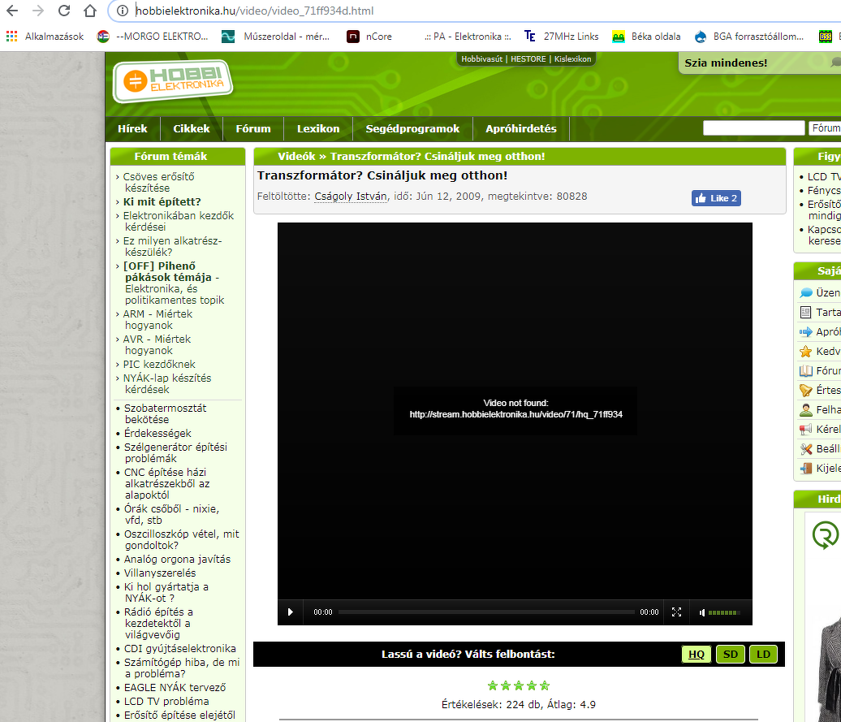This screenshot has height=722, width=841.
Task: Open the Fórum menu
Action: 253,129
